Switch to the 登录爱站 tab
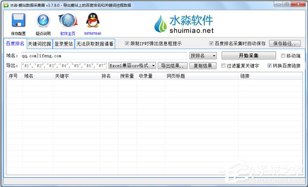 [64, 44]
